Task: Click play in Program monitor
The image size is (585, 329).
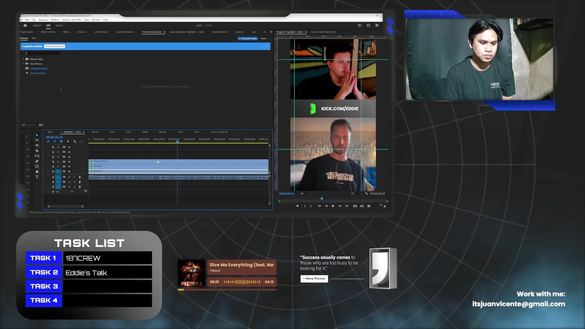Action: tap(333, 206)
